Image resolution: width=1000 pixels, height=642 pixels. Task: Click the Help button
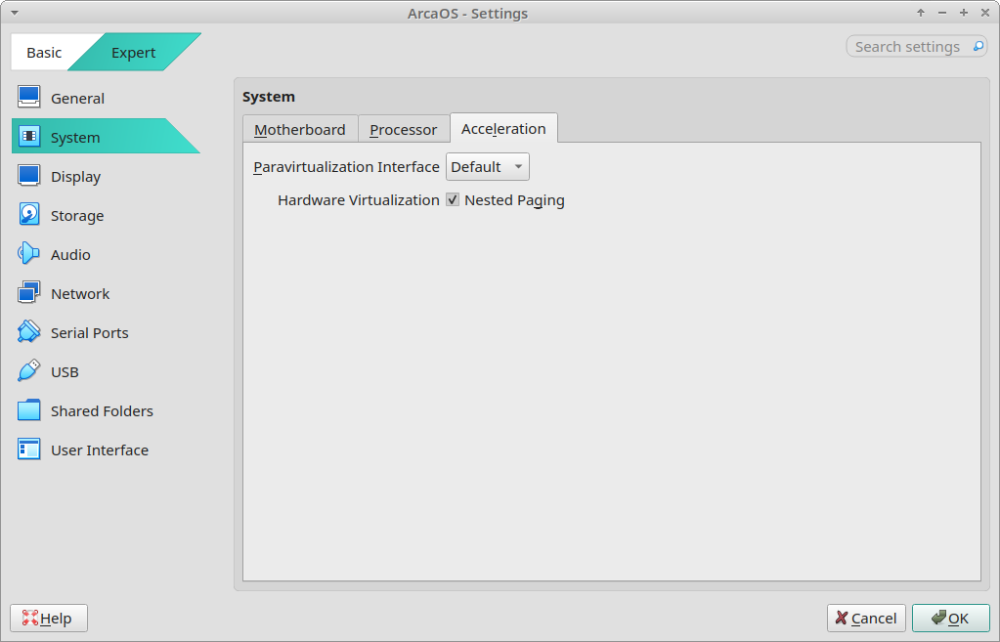(49, 618)
